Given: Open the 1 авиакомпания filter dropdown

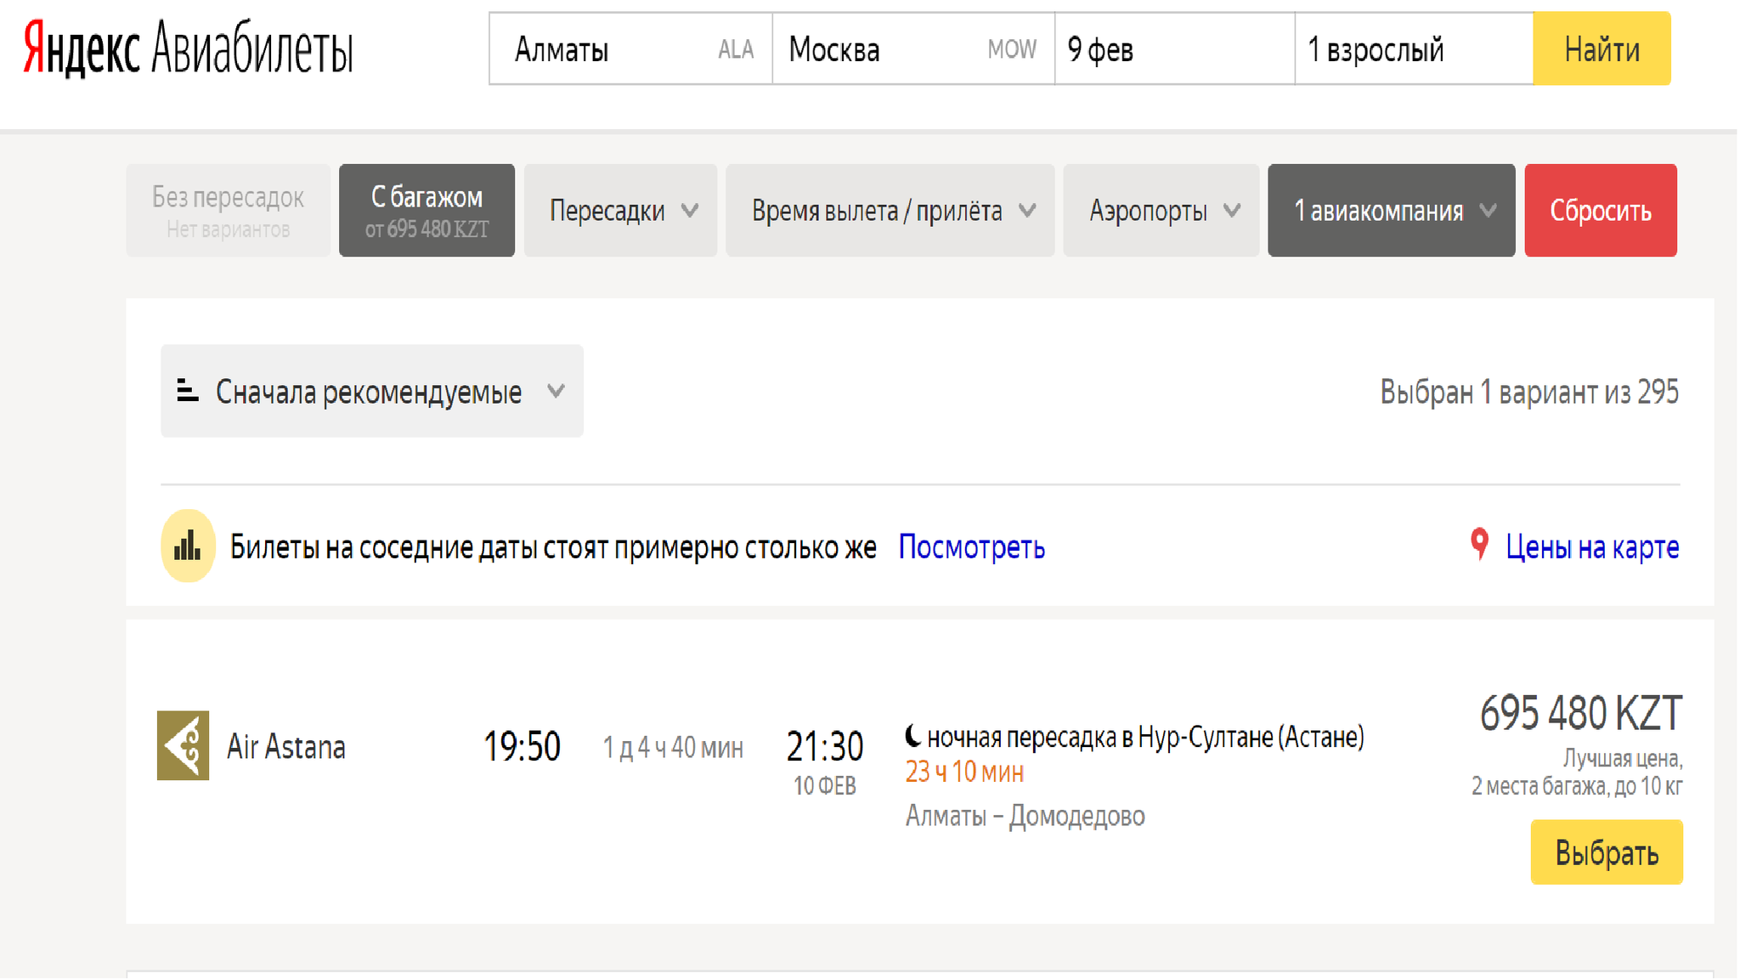Looking at the screenshot, I should (x=1391, y=211).
